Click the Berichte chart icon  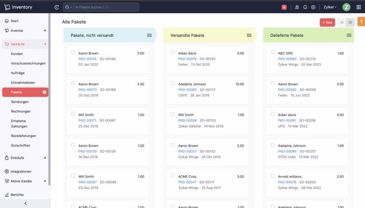click(7, 194)
